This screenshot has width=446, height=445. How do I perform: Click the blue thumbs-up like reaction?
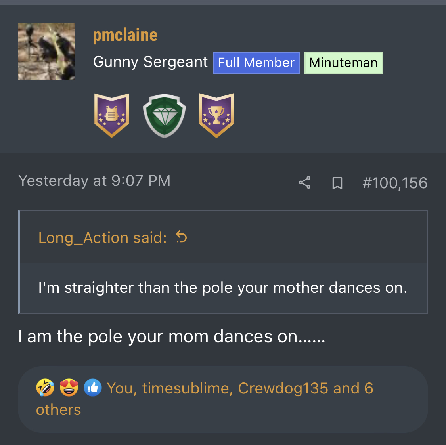coord(93,388)
